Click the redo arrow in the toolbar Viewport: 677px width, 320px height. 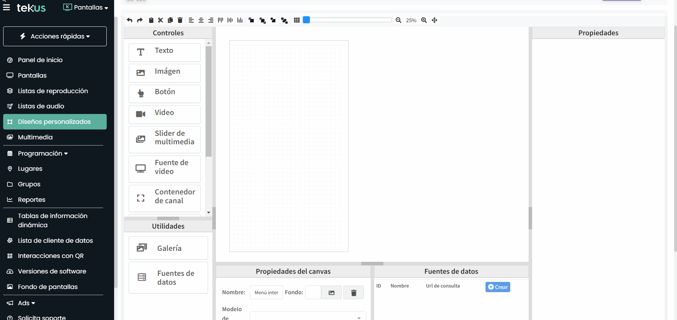coord(140,20)
